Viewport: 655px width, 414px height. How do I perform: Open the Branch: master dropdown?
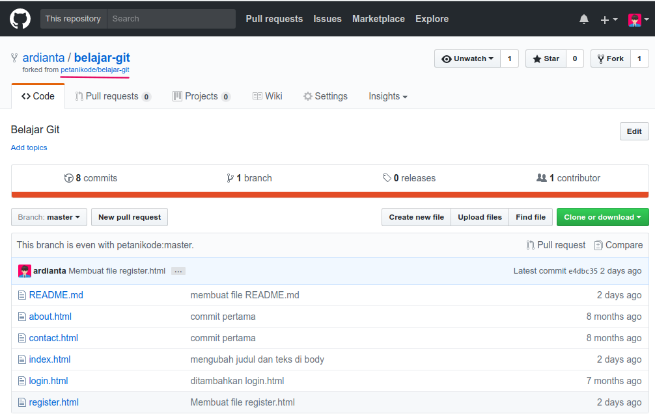tap(49, 217)
